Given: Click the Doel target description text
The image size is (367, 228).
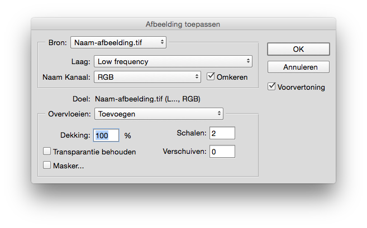Looking at the screenshot, I should [147, 99].
